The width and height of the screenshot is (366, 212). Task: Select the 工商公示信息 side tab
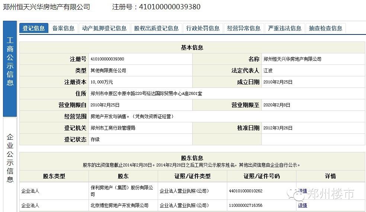pyautogui.click(x=10, y=69)
